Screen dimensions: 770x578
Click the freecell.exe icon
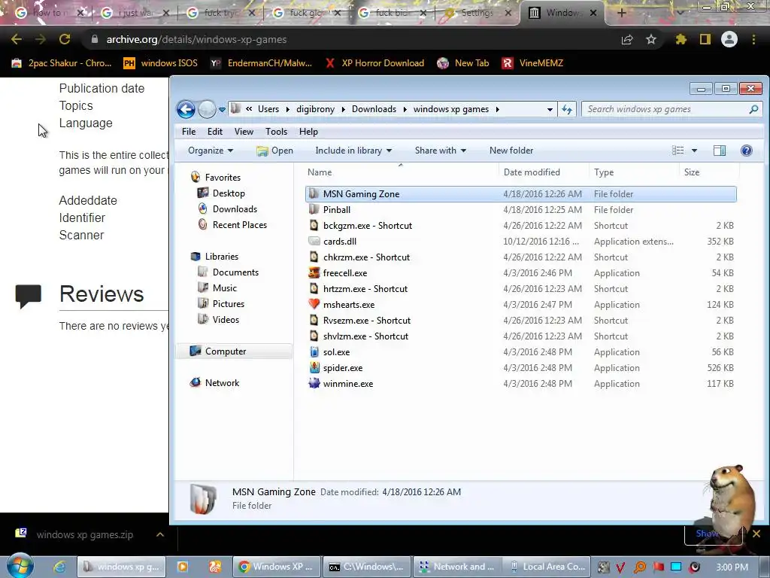[314, 272]
